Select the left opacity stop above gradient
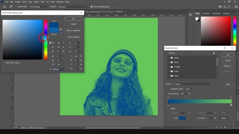 pos(168,98)
